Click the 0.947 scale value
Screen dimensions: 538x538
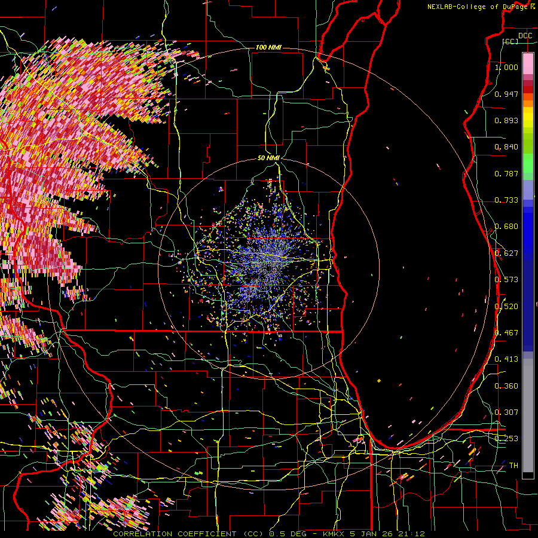click(x=506, y=94)
